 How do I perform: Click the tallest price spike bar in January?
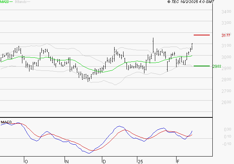tap(153, 45)
